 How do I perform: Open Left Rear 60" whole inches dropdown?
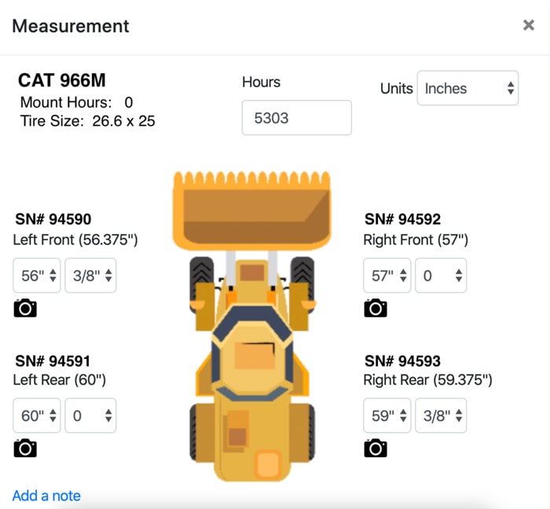pyautogui.click(x=37, y=416)
